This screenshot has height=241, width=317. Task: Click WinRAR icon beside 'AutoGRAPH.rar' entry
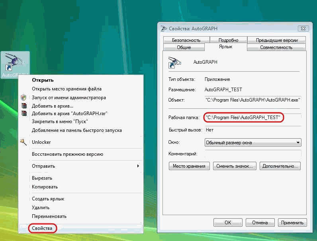pyautogui.click(x=24, y=114)
